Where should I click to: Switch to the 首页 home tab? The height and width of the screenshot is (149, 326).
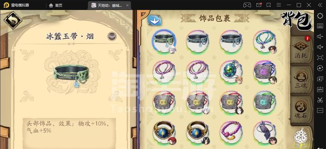point(55,5)
